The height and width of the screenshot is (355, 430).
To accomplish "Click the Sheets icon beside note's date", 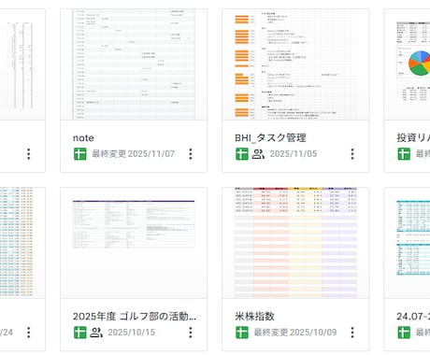I will click(80, 154).
